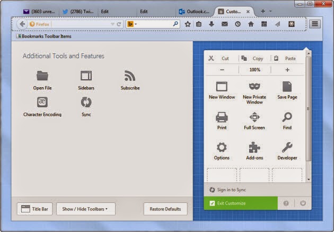
Task: Click the zoom out minus button
Action: 222,70
